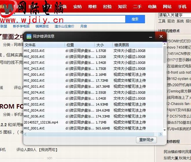
Task: Open the 二手 navigation tab
Action: pos(137,6)
